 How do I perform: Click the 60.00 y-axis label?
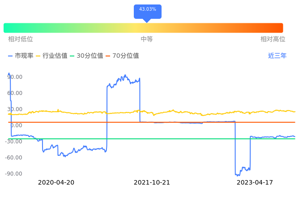[x=15, y=93]
